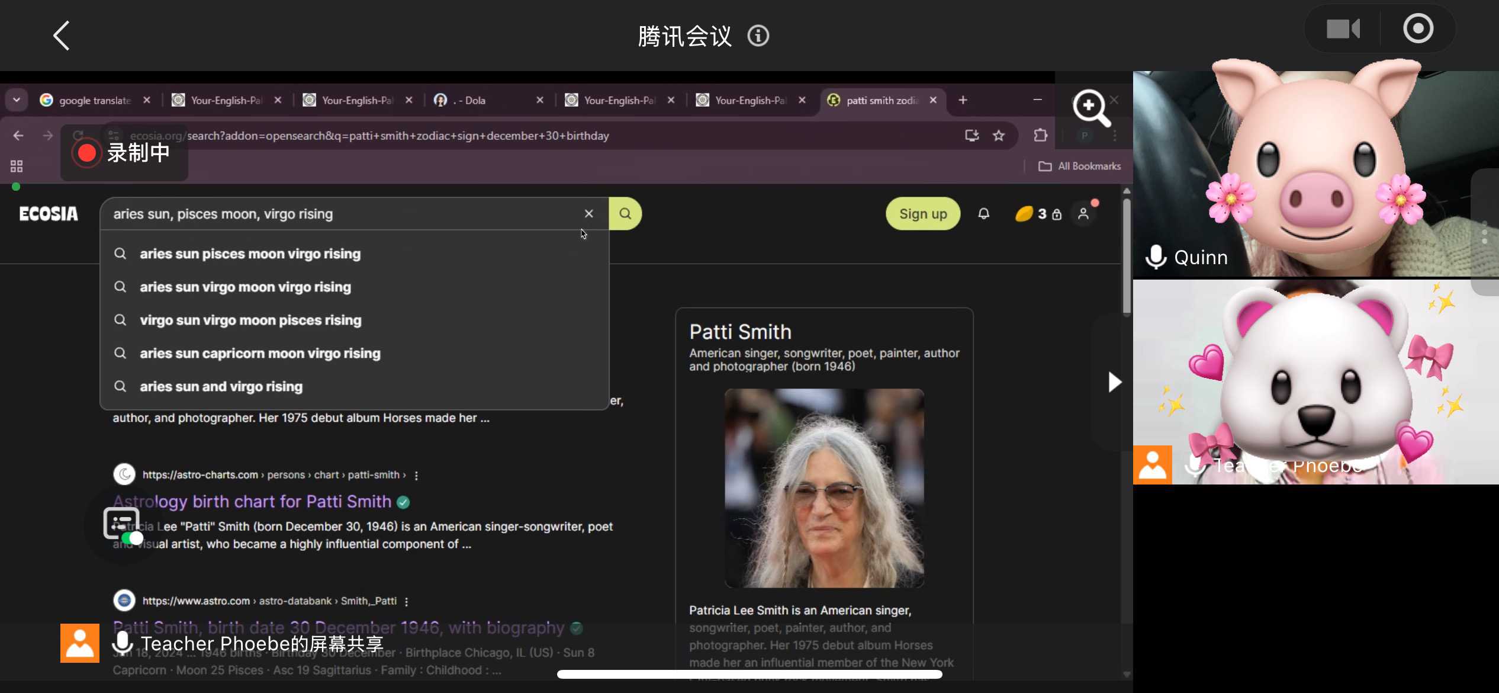This screenshot has height=693, width=1499.
Task: Click the page vertical scrollbar thumb
Action: tap(1126, 255)
